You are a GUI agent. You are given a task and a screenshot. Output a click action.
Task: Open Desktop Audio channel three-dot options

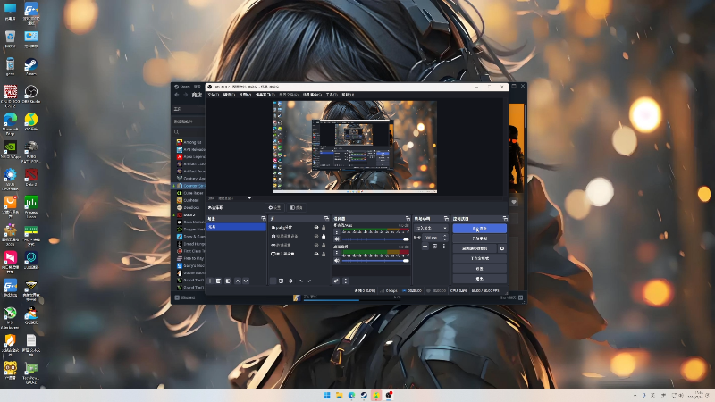point(337,254)
